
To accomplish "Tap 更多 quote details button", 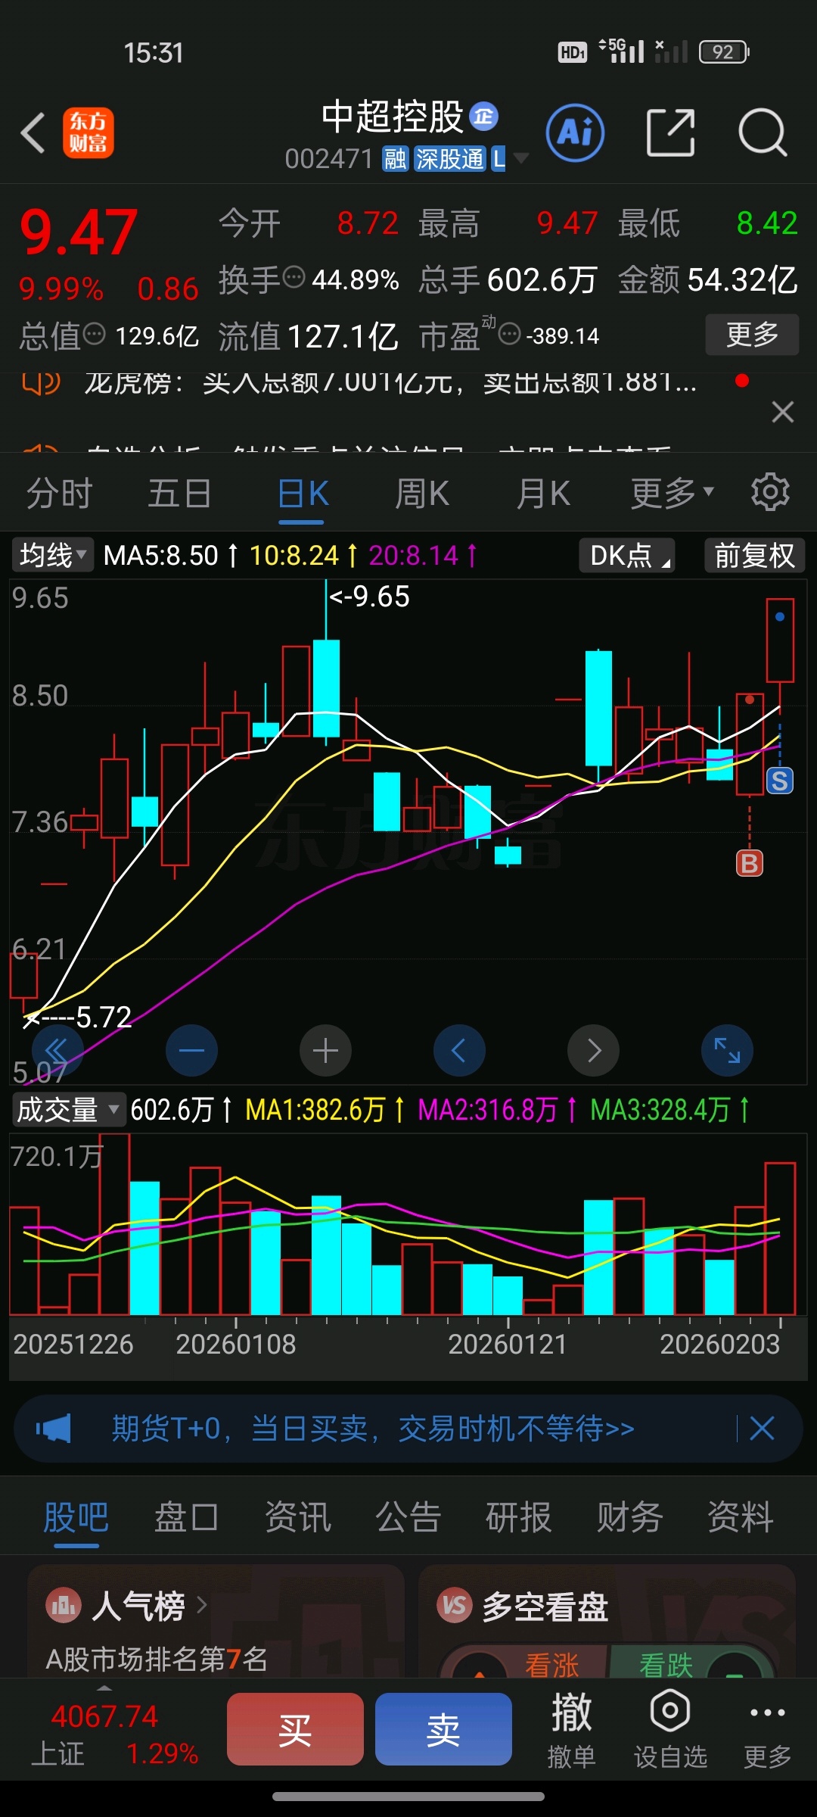I will (x=752, y=334).
